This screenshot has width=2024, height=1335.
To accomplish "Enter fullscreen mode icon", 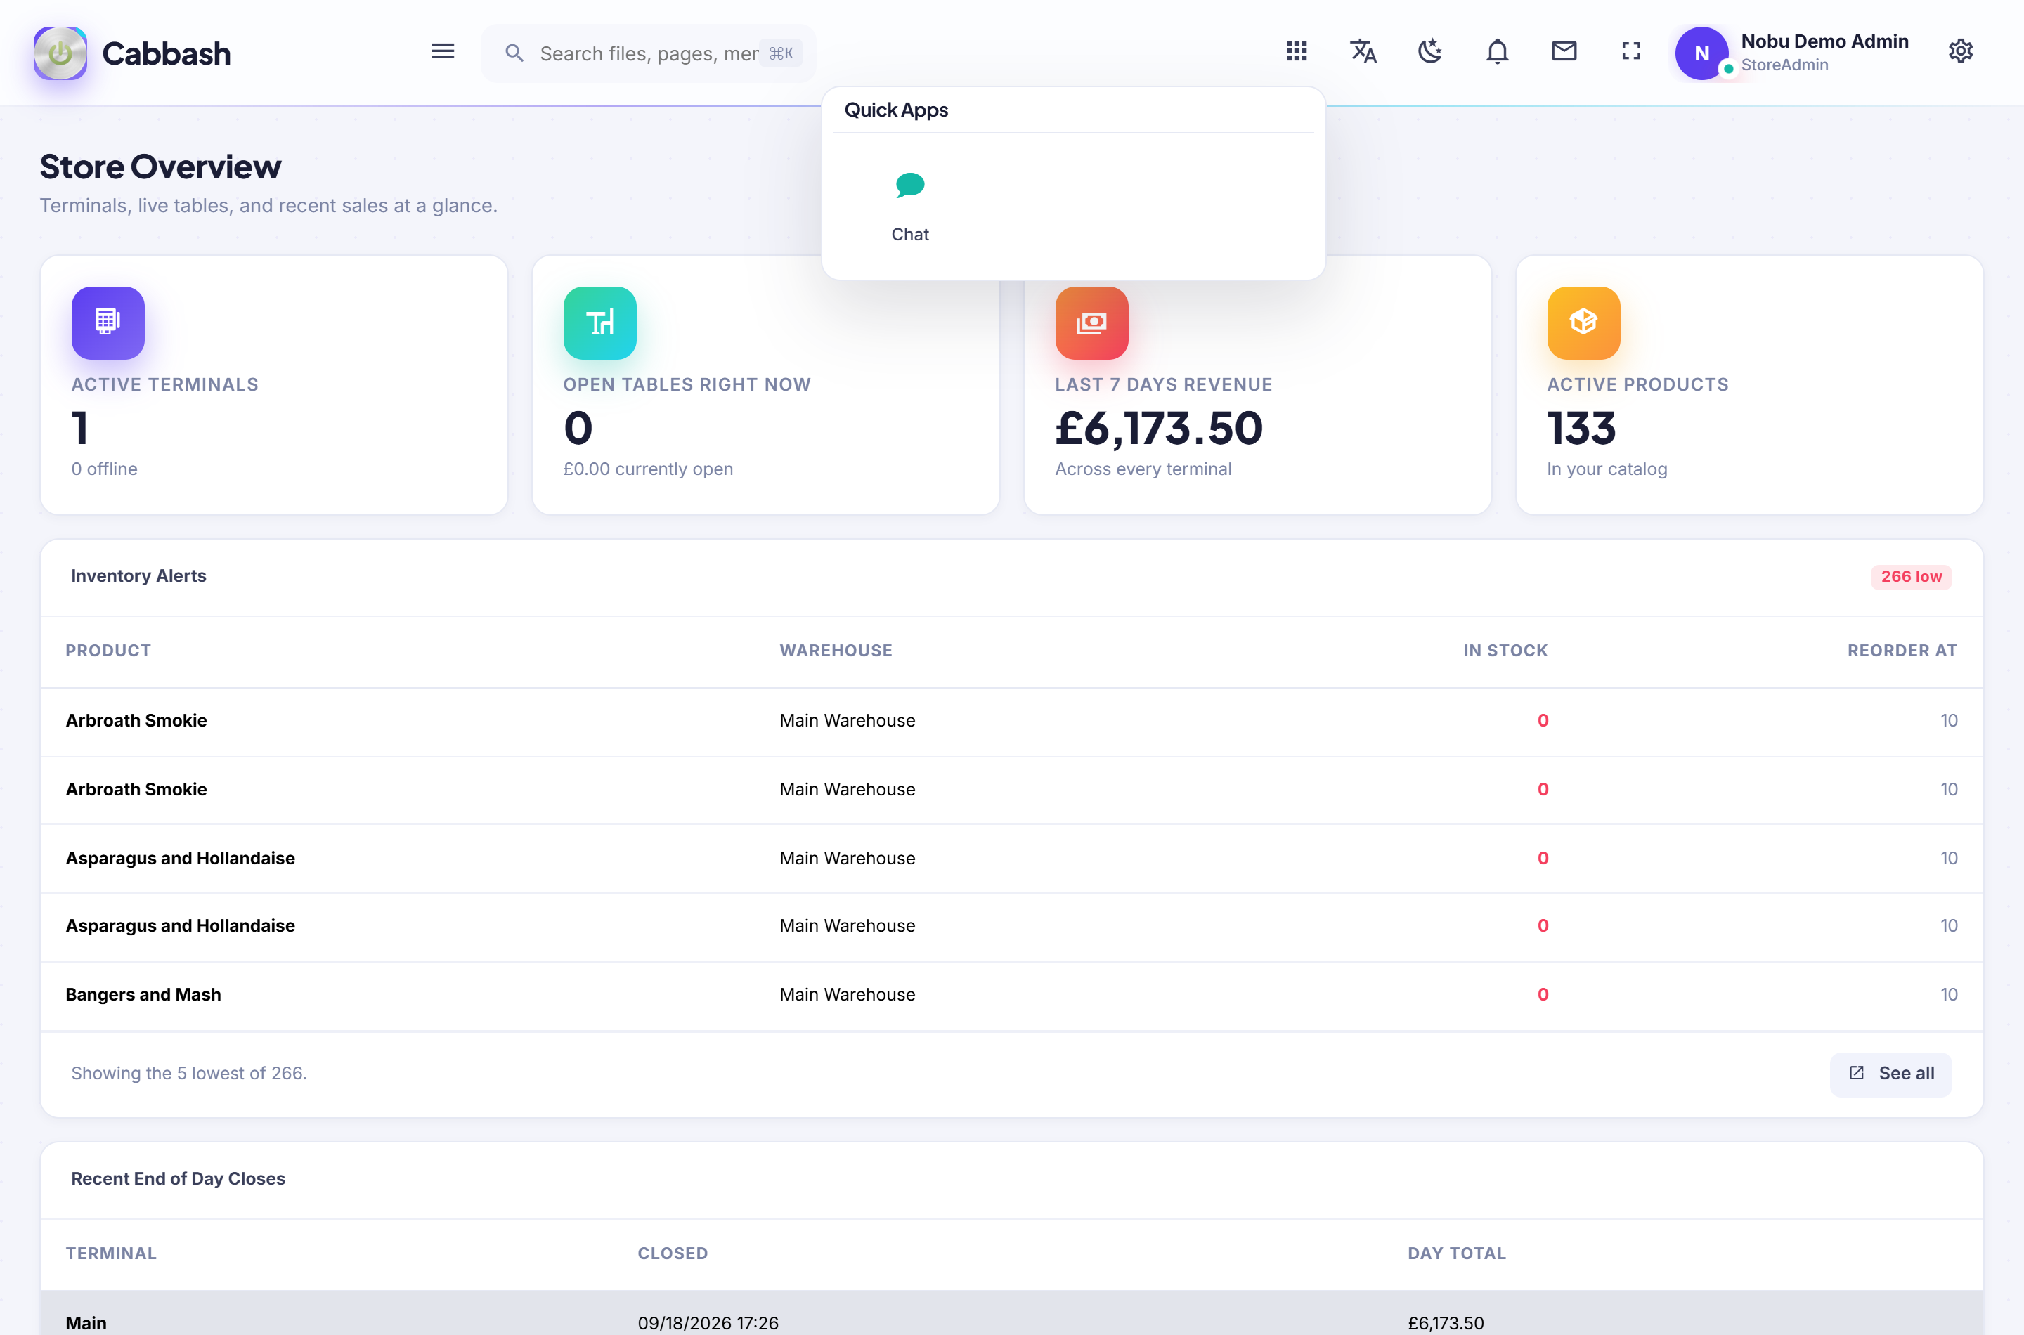I will coord(1630,51).
